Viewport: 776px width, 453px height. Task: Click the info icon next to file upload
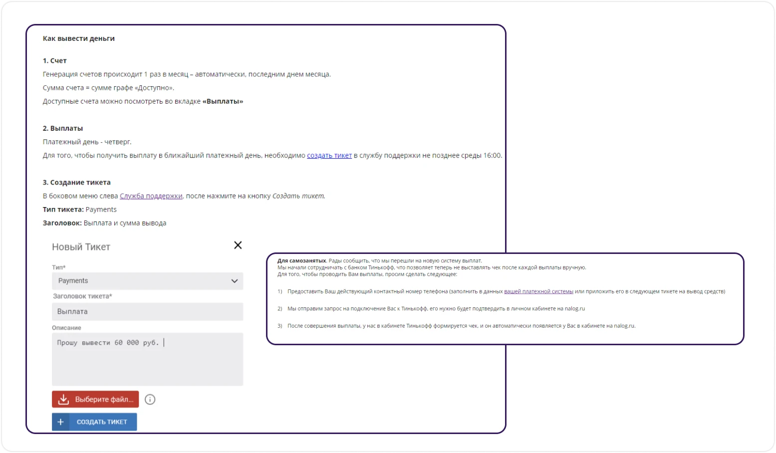tap(150, 399)
